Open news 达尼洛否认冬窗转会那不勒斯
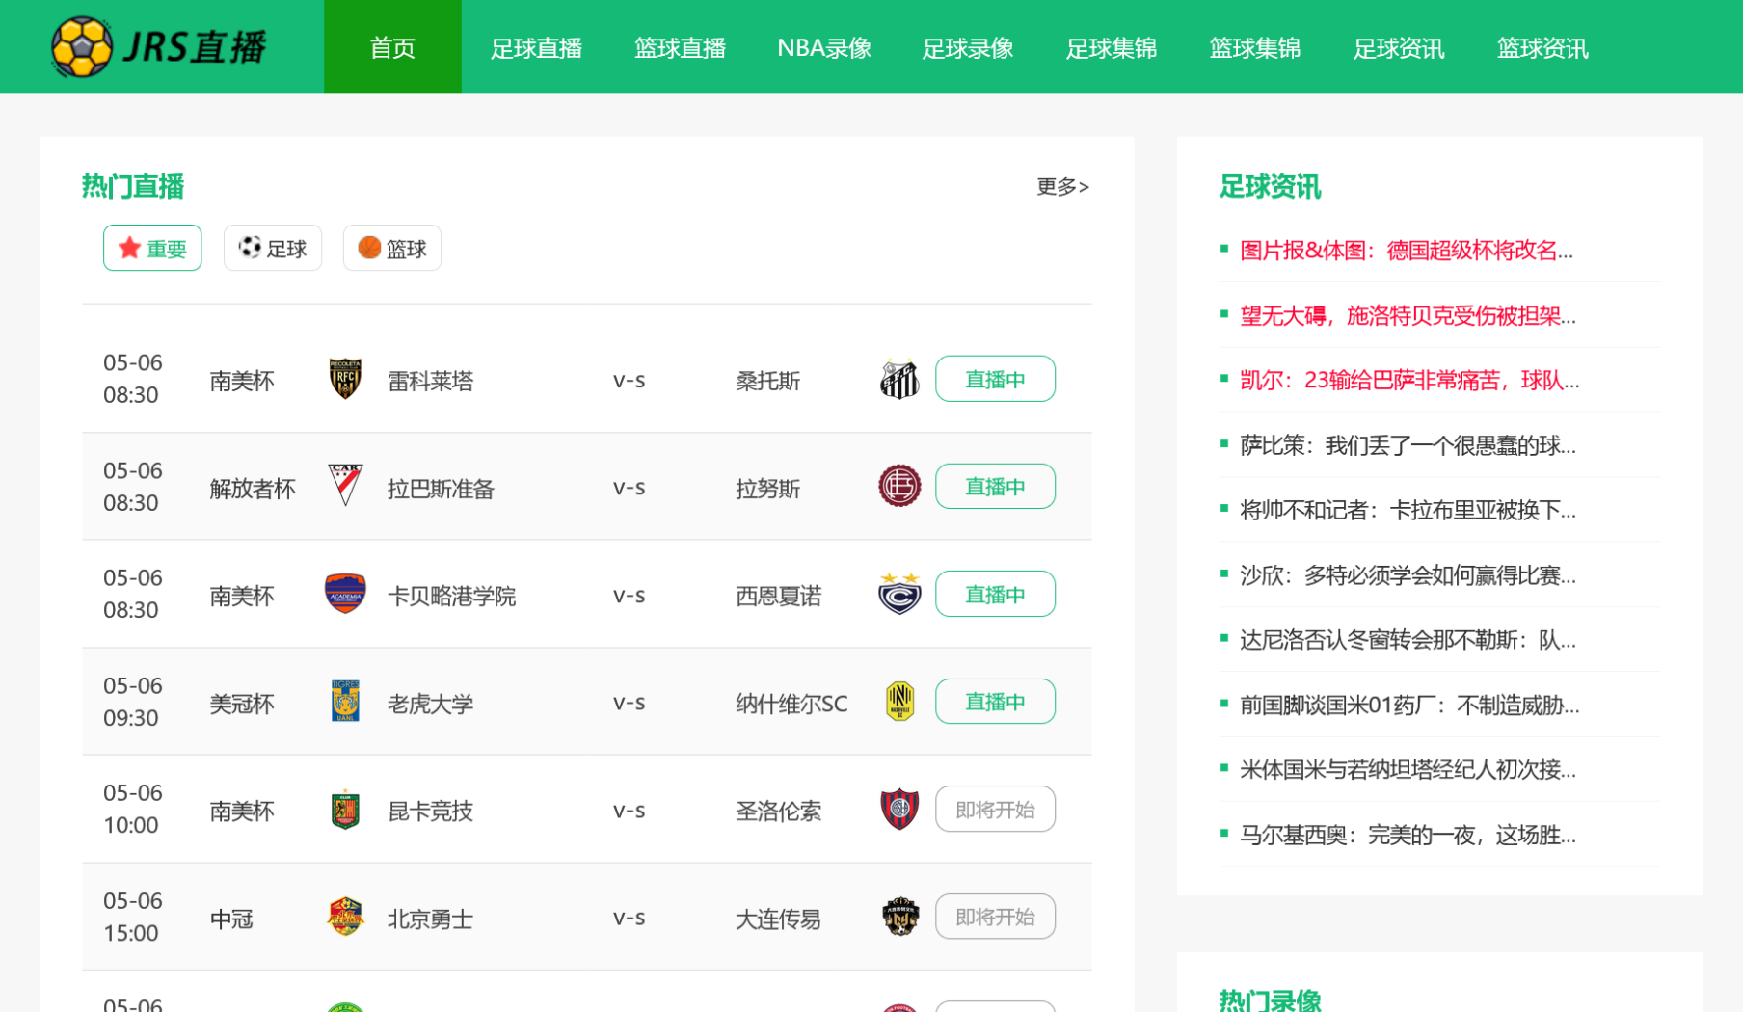 pos(1408,640)
